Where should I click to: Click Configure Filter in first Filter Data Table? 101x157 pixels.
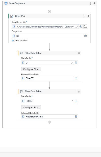click(x=31, y=69)
